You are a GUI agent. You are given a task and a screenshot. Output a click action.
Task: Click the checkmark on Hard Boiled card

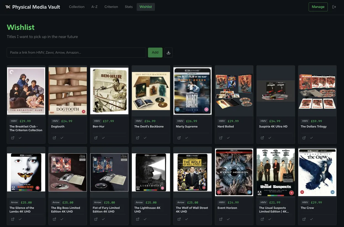tap(228, 138)
